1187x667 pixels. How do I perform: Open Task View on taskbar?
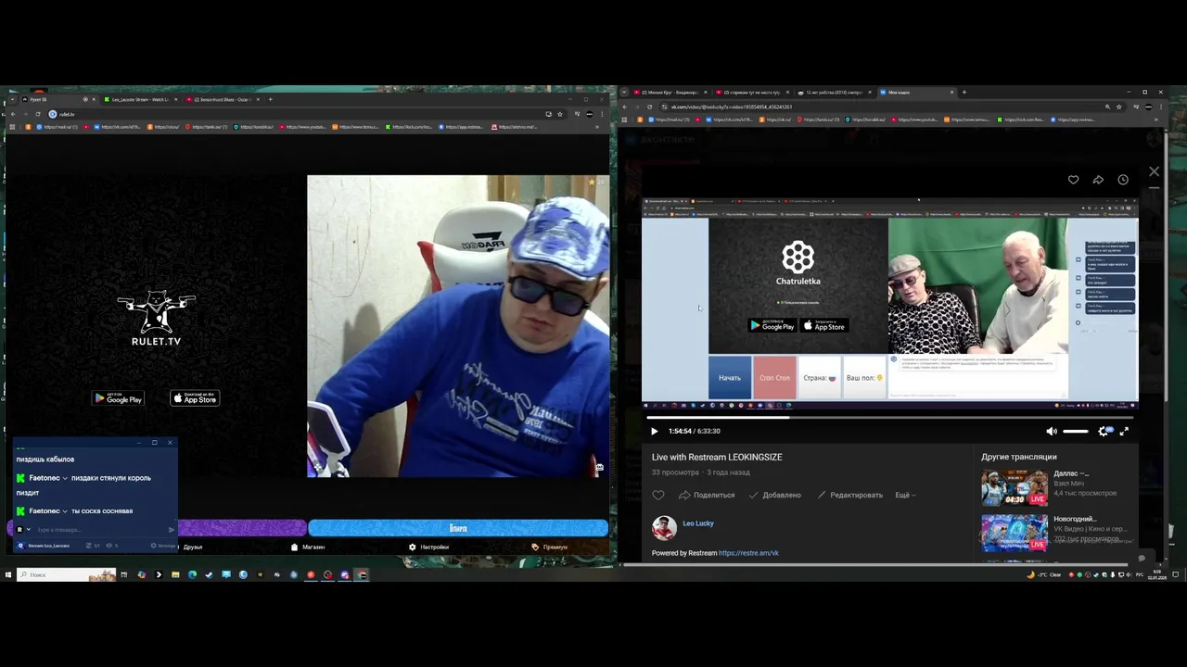coord(124,575)
